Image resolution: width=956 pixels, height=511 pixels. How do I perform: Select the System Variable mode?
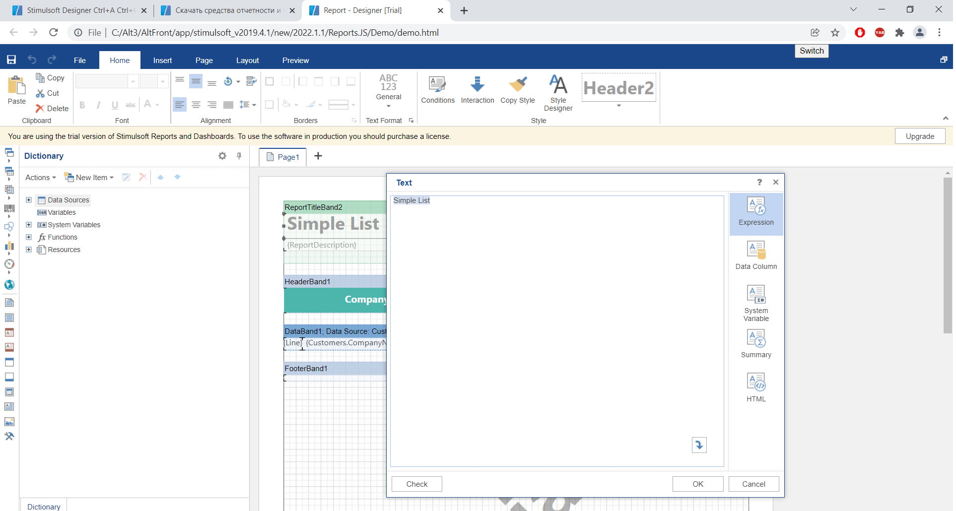[x=756, y=303]
